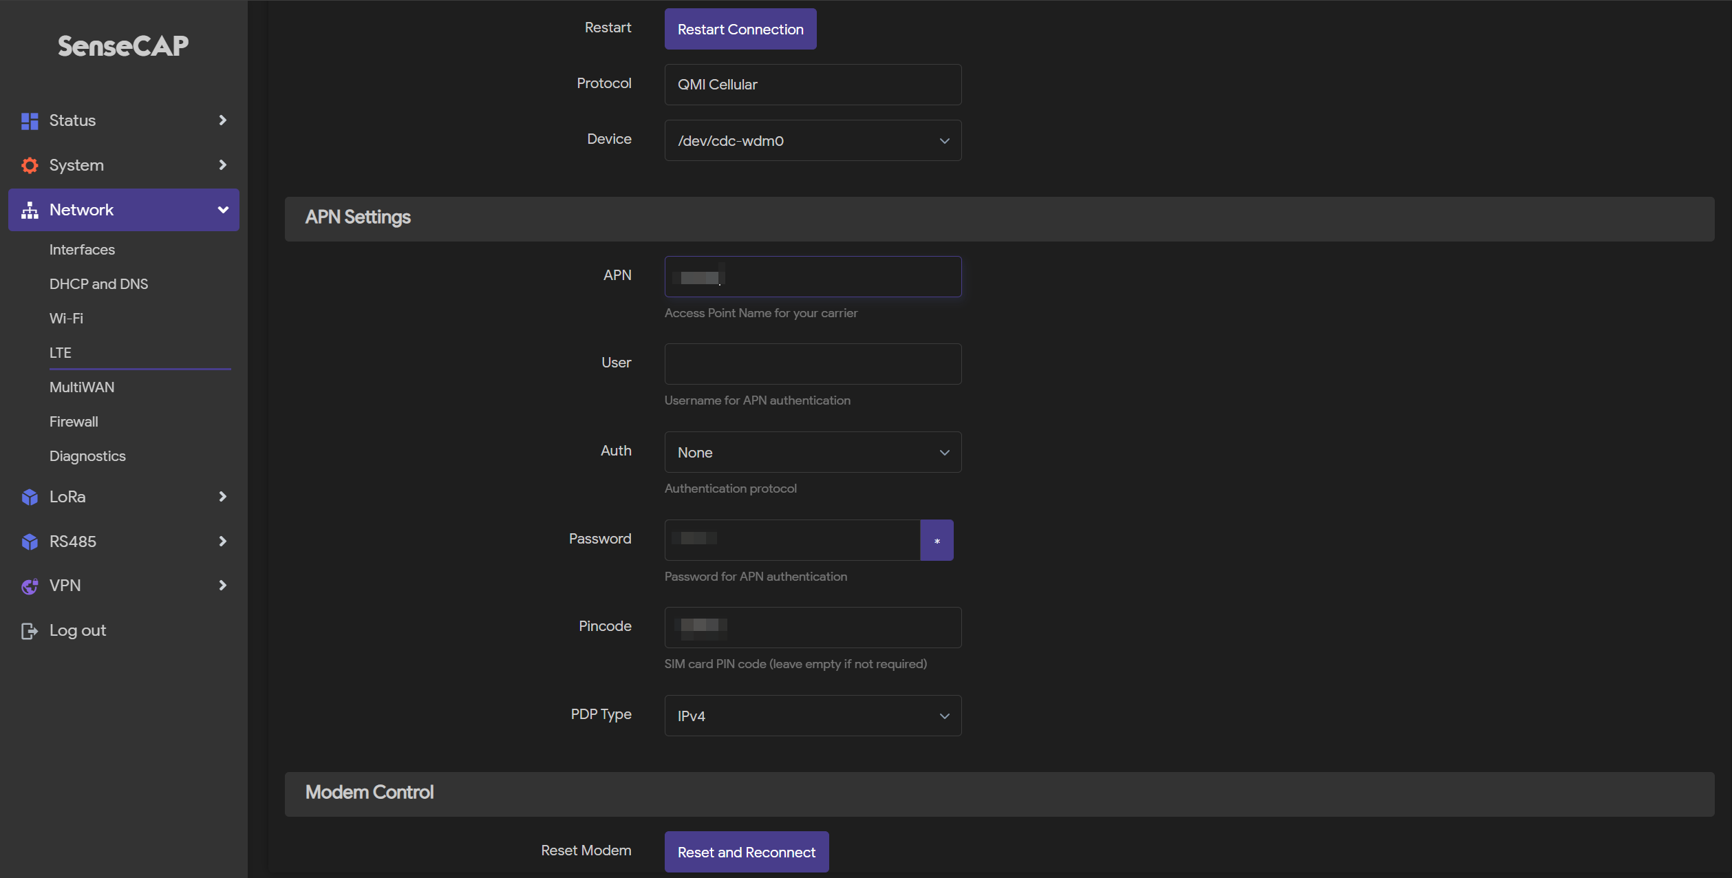Open the Auth protocol dropdown
The width and height of the screenshot is (1732, 878).
(813, 452)
